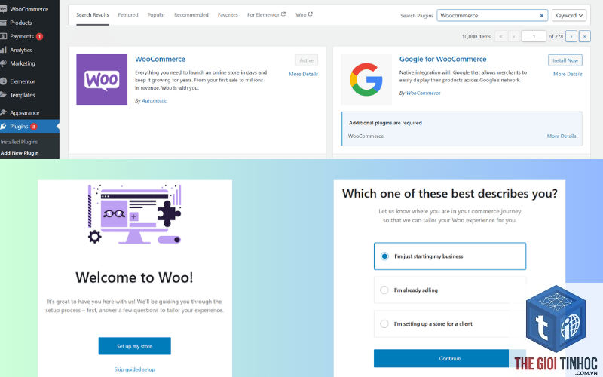Switch to Recommended tab

click(191, 15)
